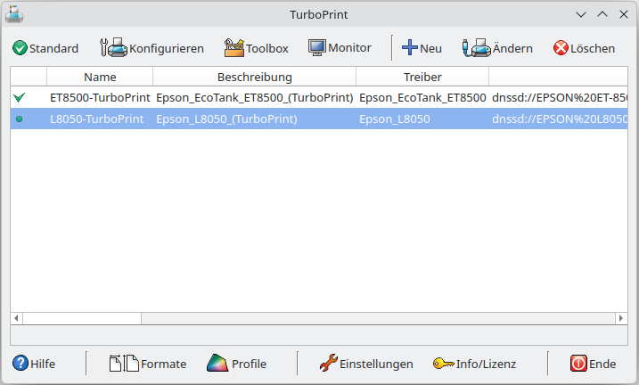This screenshot has height=385, width=639.
Task: Click green default checkmark of ET8500 row
Action: 19,97
